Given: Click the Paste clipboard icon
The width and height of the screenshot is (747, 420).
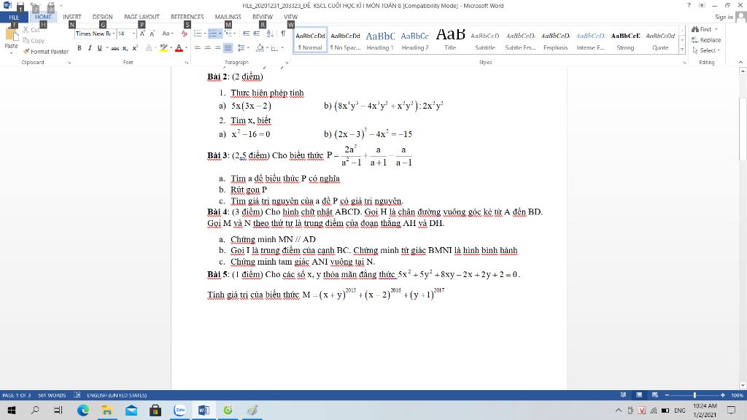Looking at the screenshot, I should click(x=10, y=34).
